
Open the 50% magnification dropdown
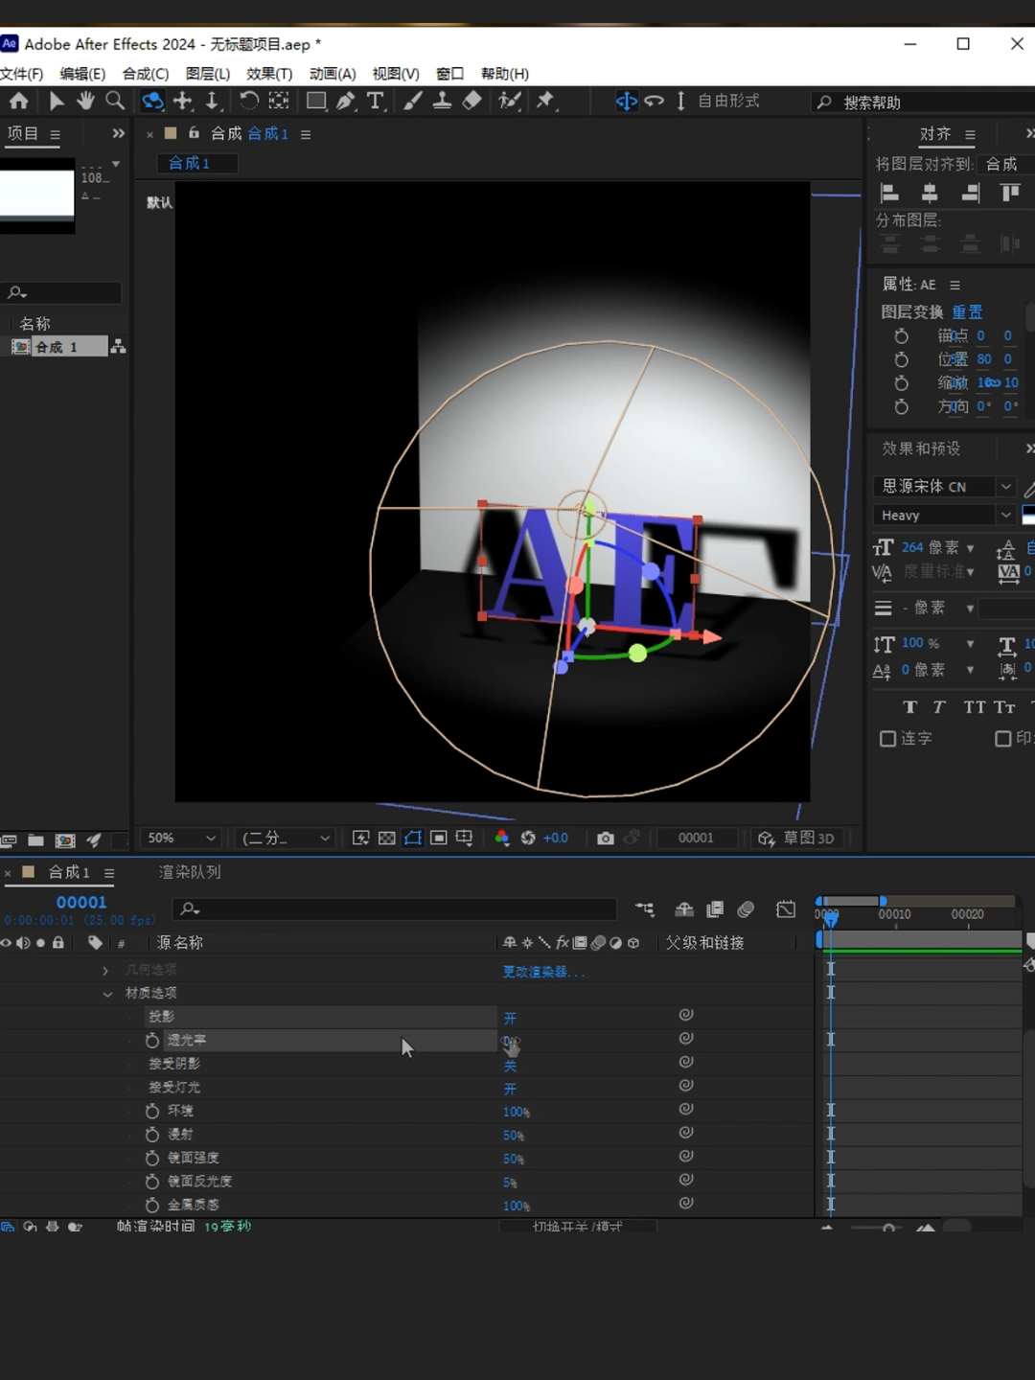point(181,838)
